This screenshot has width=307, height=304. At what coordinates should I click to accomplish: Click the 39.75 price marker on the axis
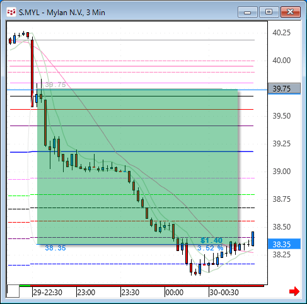click(x=284, y=88)
